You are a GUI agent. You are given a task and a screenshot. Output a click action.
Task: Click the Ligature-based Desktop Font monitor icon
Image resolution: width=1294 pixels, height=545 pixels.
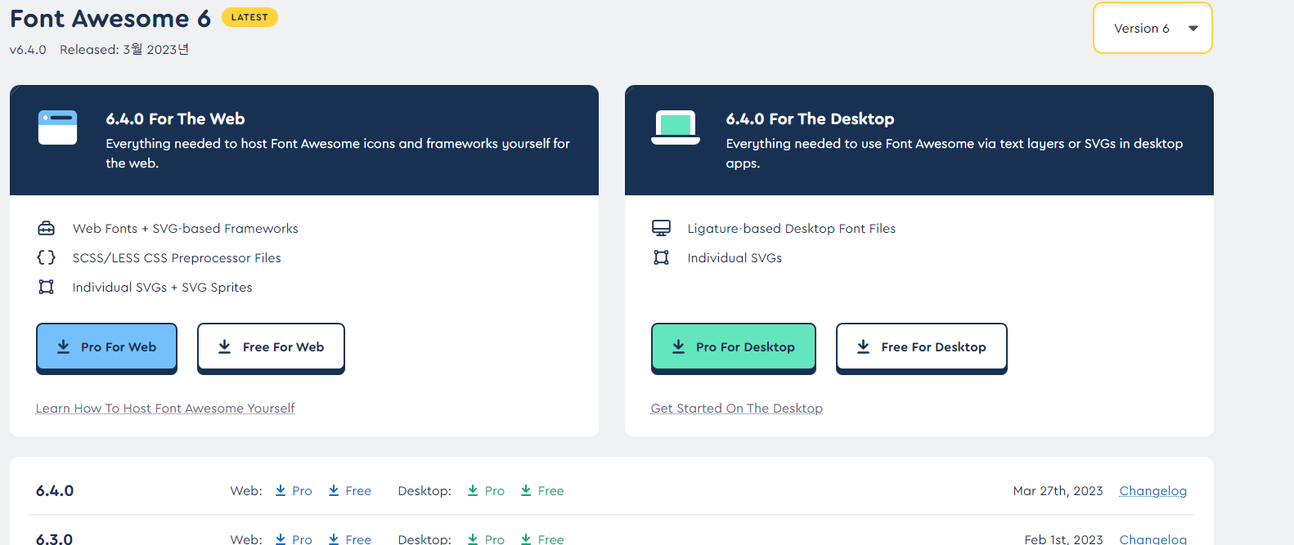click(661, 228)
